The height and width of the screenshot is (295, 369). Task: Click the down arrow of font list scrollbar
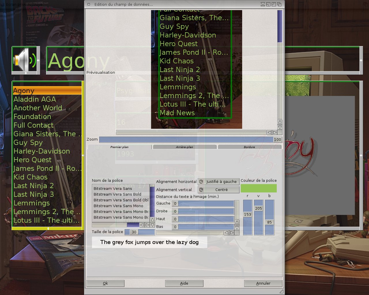[153, 224]
